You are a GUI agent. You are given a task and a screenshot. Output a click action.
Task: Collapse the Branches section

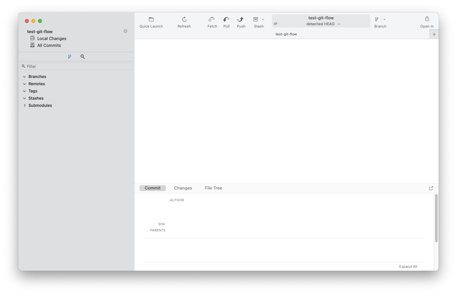tap(25, 76)
